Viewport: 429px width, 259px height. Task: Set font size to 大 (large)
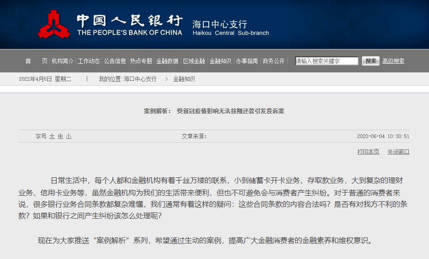coord(52,136)
